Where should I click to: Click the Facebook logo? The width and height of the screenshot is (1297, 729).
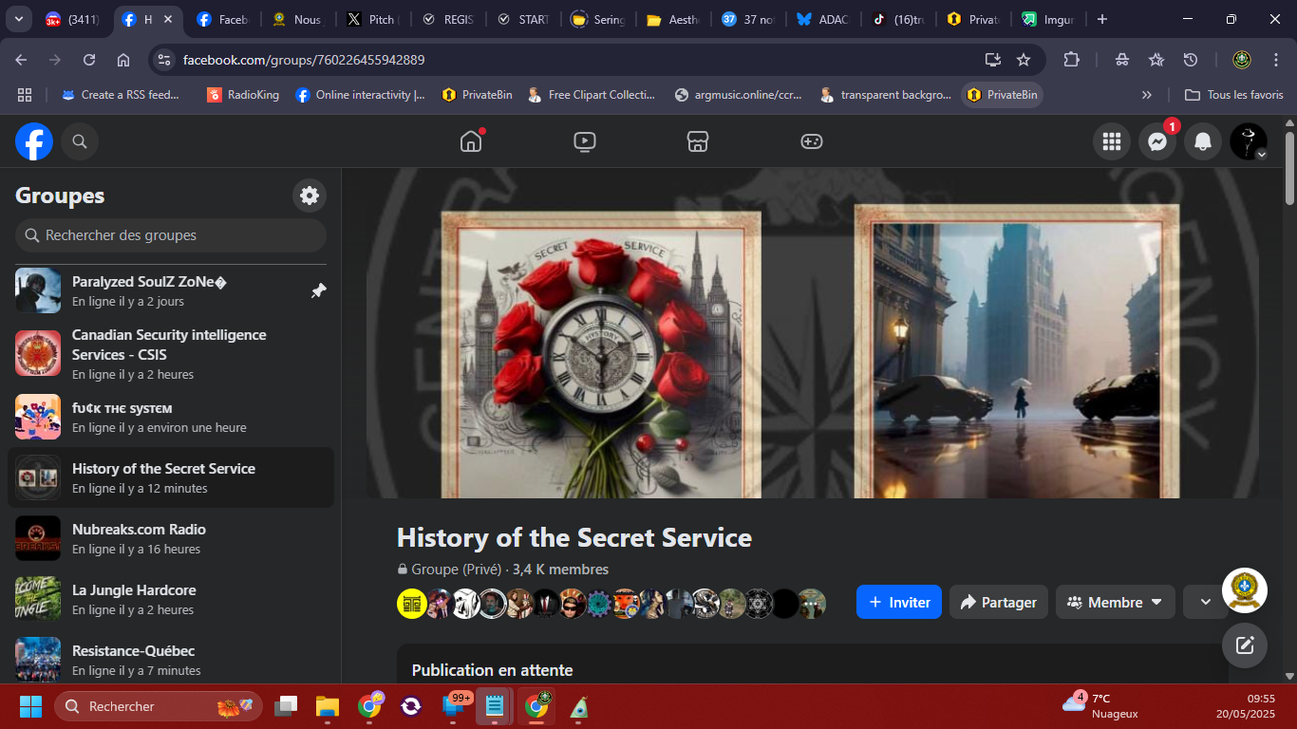(x=34, y=141)
